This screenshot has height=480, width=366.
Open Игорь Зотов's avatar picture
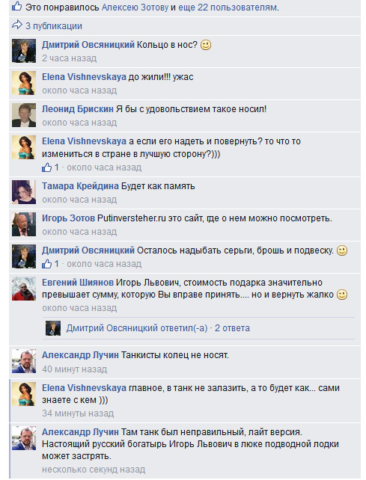coord(24,224)
